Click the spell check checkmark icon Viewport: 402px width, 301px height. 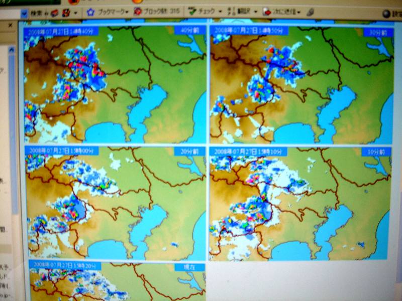coord(192,11)
